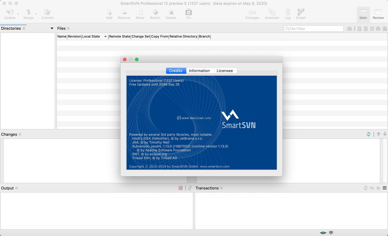Click the second file-view toggle with the gear mark

point(366,29)
